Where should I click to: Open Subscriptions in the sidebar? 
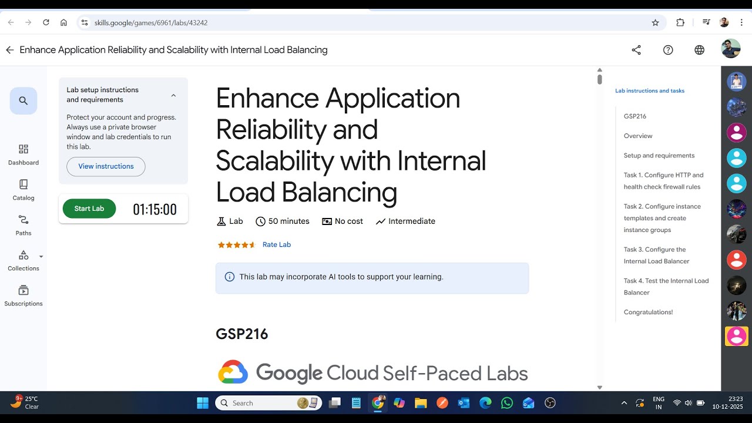23,296
